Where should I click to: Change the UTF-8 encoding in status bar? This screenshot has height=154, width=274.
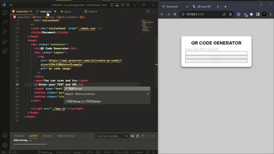[x=89, y=152]
